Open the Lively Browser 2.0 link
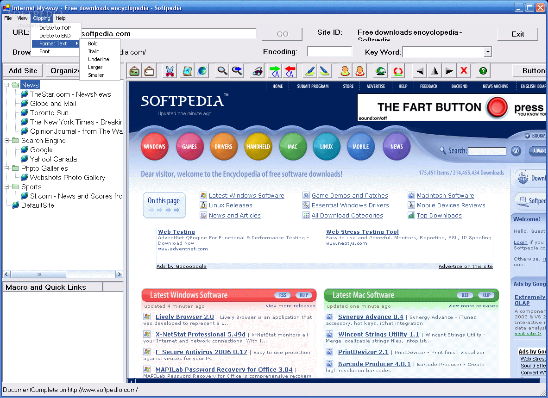548x398 pixels. pos(184,317)
